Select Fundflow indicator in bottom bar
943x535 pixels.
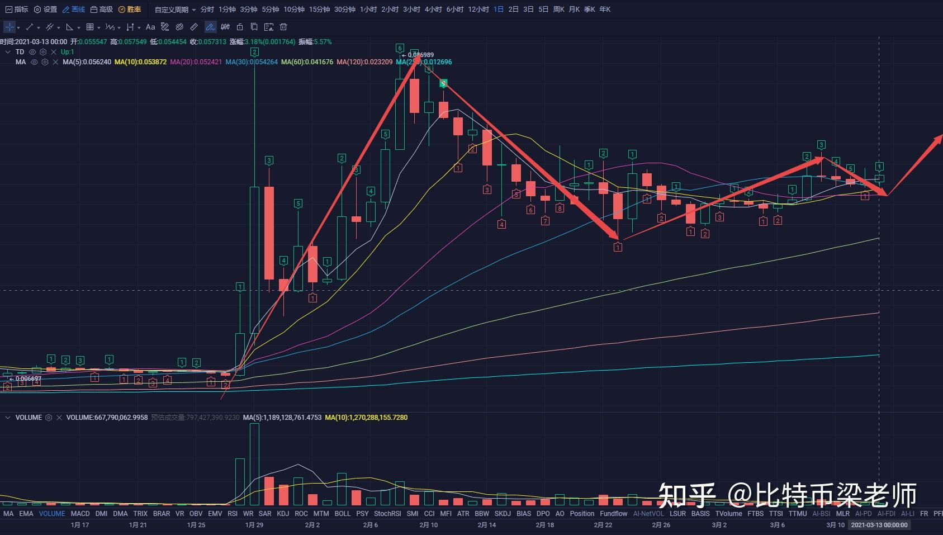click(x=614, y=514)
